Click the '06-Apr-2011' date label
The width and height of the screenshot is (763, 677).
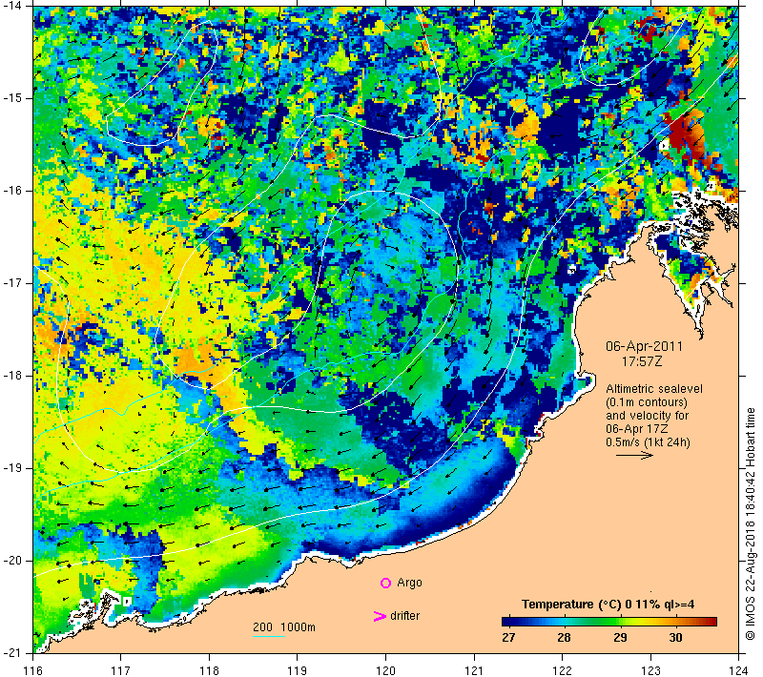coord(645,346)
